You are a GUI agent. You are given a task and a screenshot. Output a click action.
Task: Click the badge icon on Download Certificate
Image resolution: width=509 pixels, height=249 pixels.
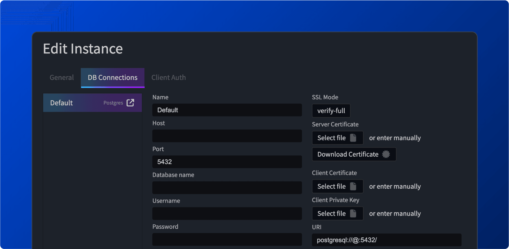[386, 154]
